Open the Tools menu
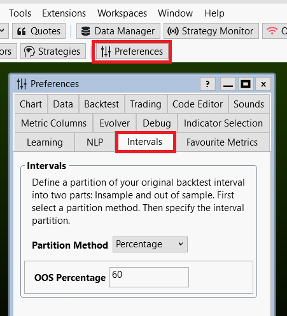This screenshot has height=316, width=287. tap(20, 13)
